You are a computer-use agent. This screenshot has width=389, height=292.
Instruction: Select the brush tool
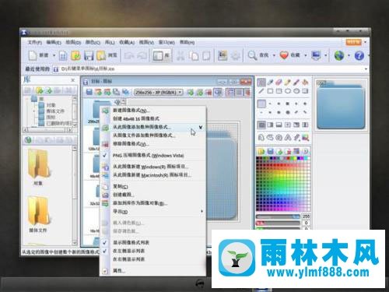[296, 83]
